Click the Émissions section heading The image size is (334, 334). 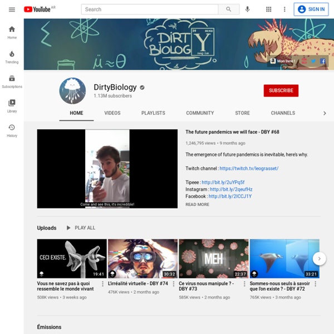click(49, 327)
